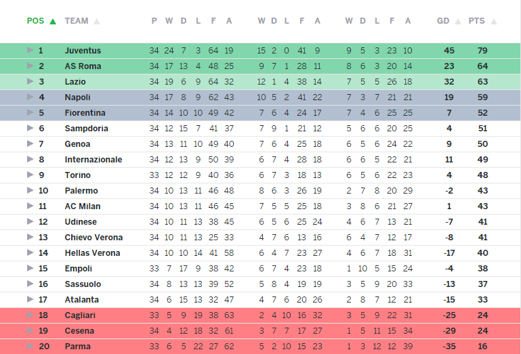Click the Sampdoria team name
The image size is (521, 354).
click(x=87, y=129)
